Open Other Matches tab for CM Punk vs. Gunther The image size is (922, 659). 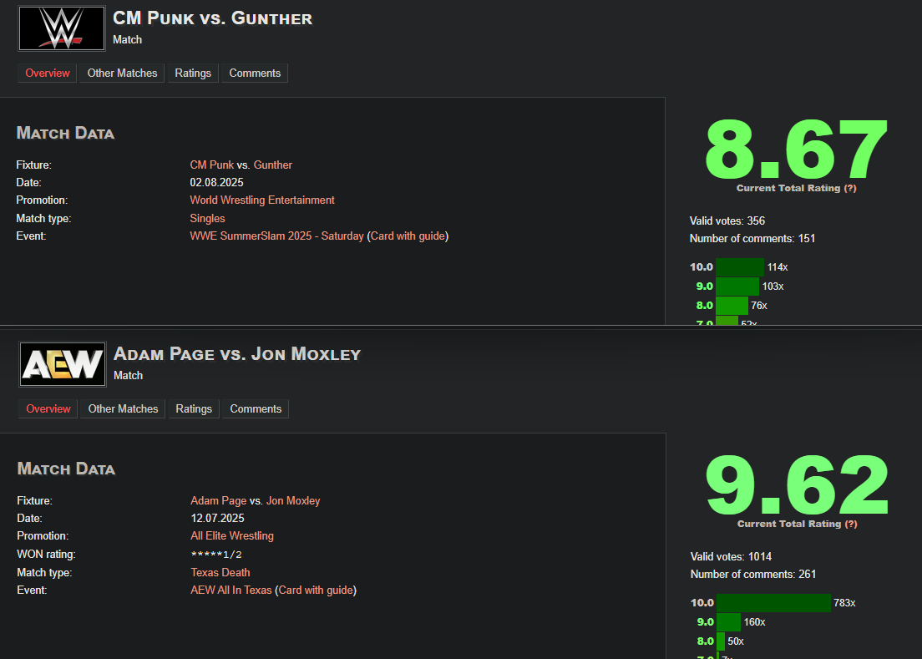pyautogui.click(x=122, y=74)
